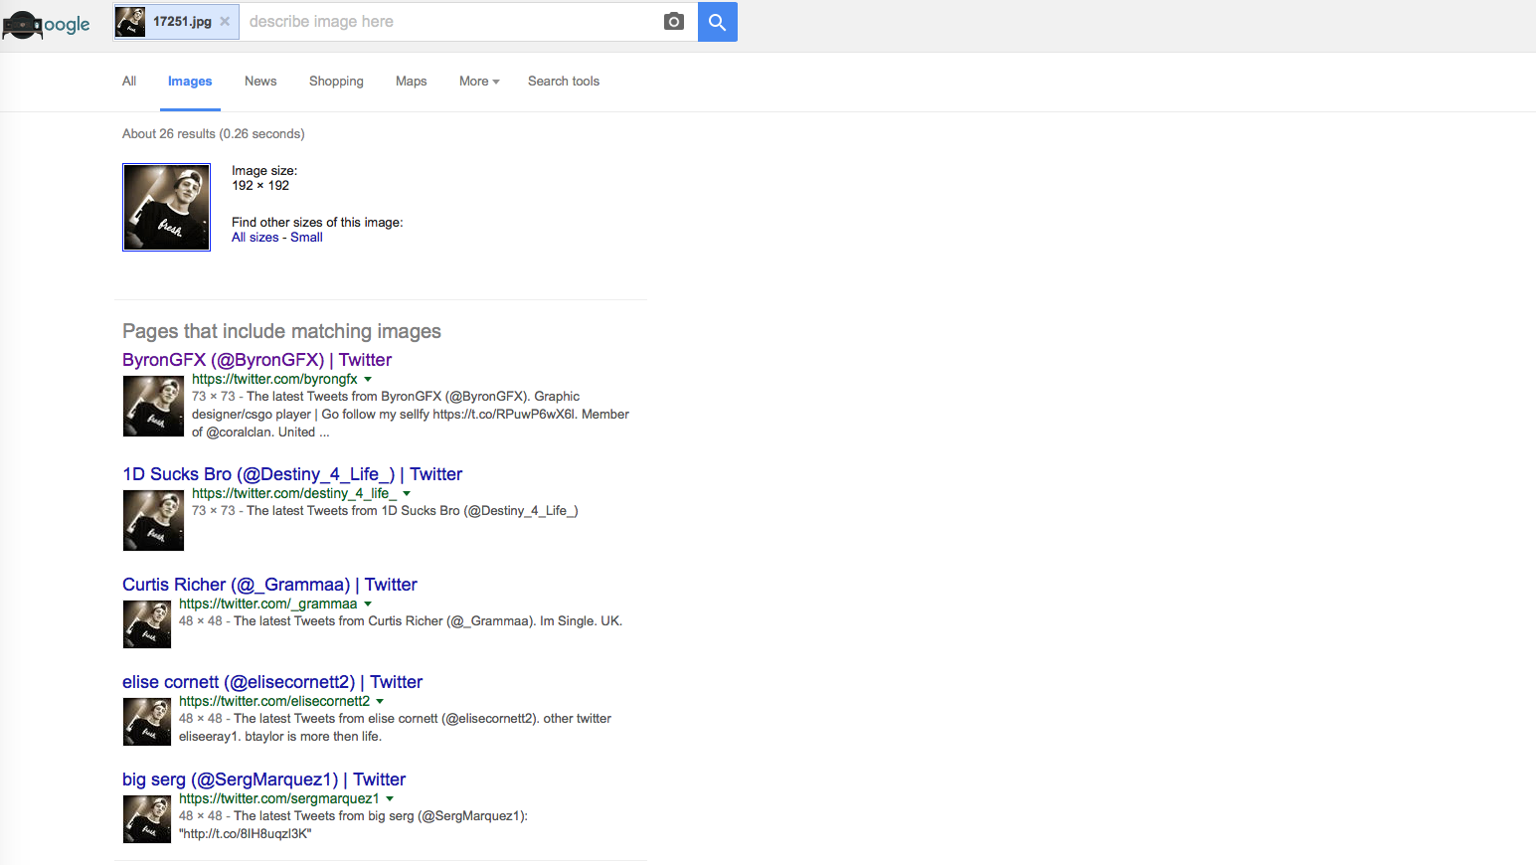The width and height of the screenshot is (1536, 865).
Task: Click the large 192 × 192 query image
Action: 166,207
